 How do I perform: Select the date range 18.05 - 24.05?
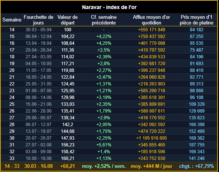[38, 77]
